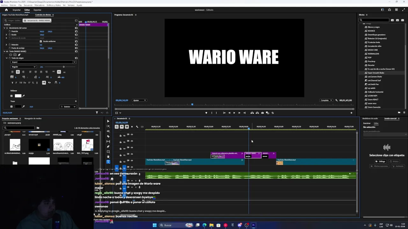Select the Pen tool in timeline toolbar
Image resolution: width=408 pixels, height=229 pixels.
tap(108, 147)
